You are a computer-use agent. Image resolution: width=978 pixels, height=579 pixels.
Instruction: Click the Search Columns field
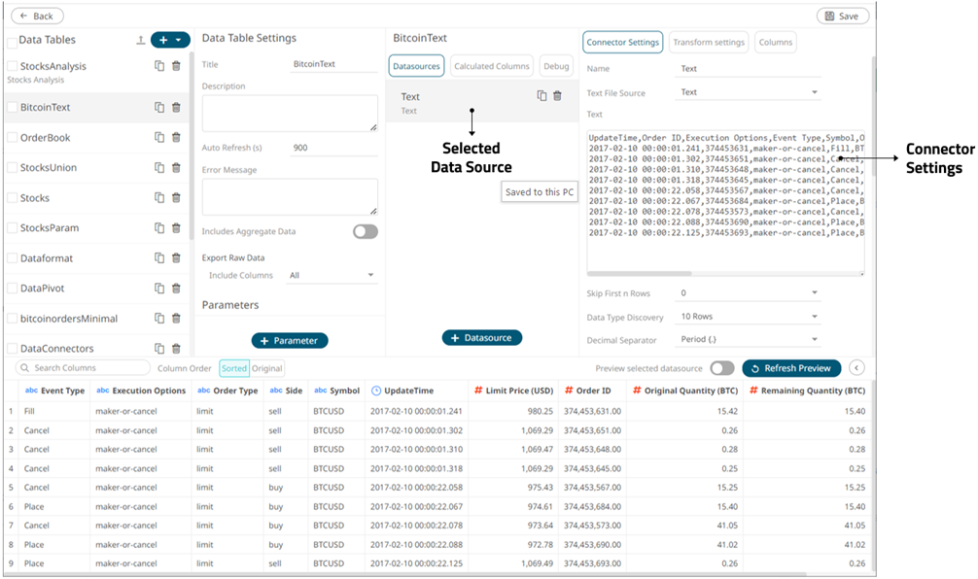83,368
